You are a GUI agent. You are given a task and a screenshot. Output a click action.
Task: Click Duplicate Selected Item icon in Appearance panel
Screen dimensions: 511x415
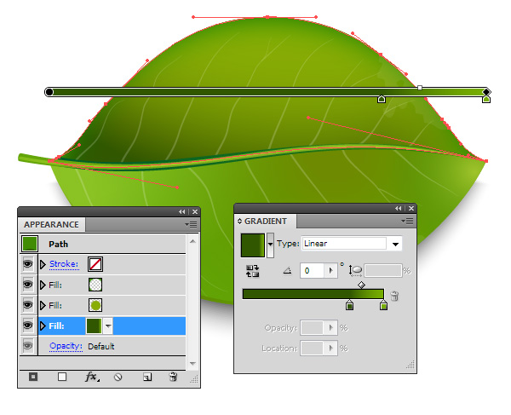(146, 377)
